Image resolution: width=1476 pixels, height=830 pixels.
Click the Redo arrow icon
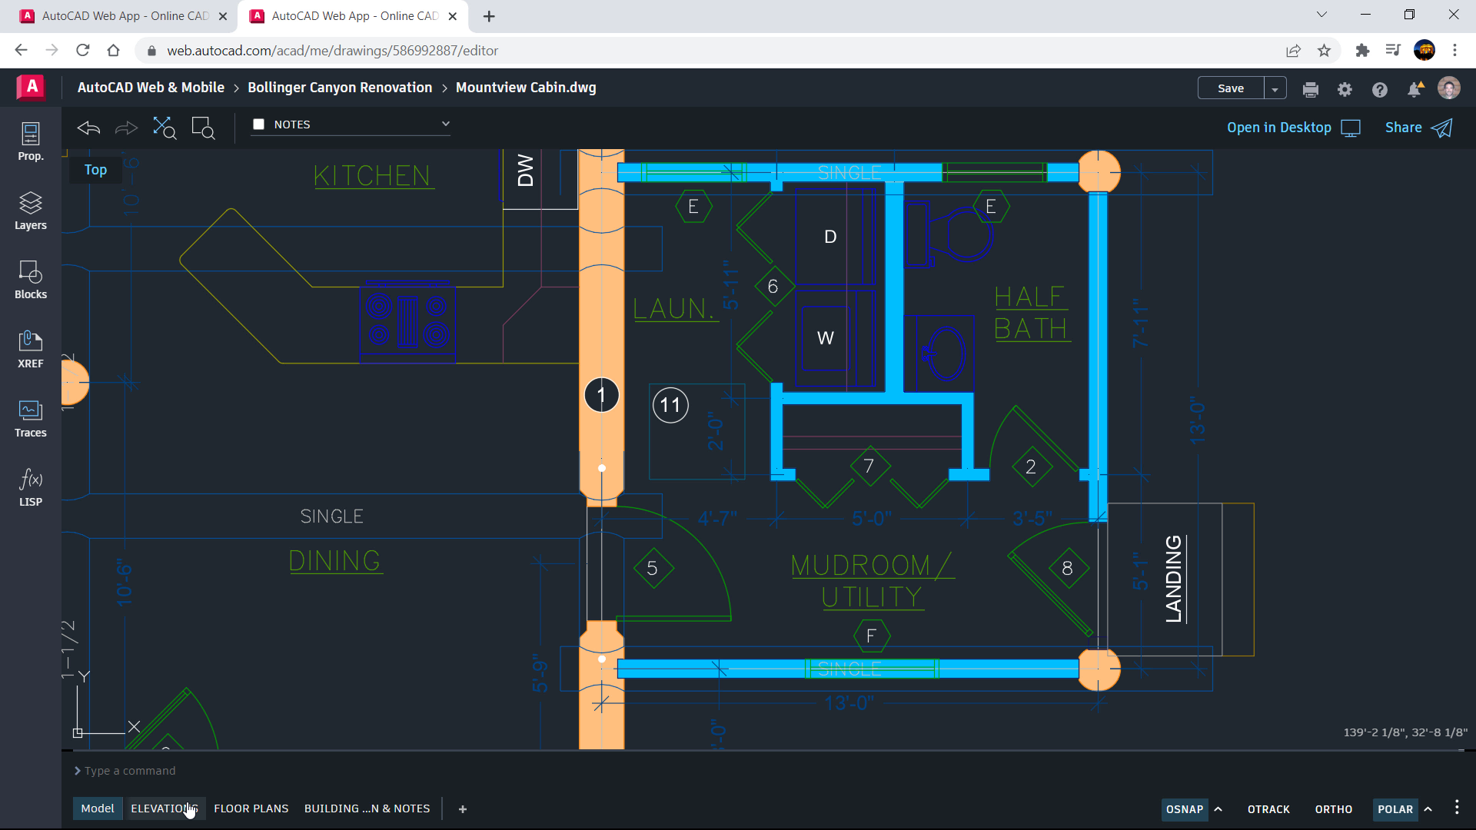pyautogui.click(x=127, y=126)
